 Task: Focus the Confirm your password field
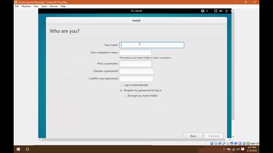pos(136,78)
